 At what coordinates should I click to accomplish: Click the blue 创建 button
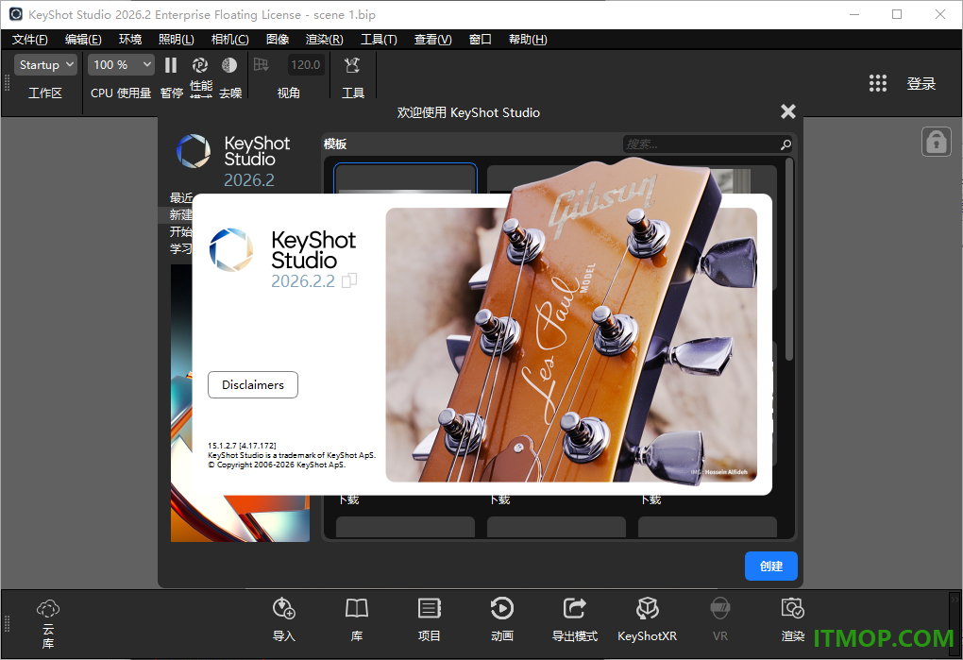point(770,567)
